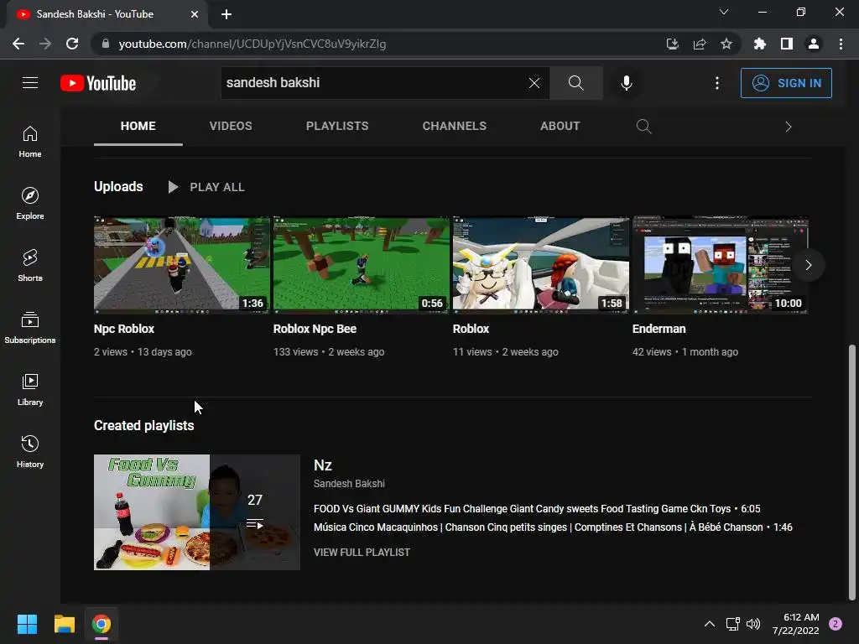Viewport: 859px width, 644px height.
Task: Open the Nz playlist thumbnail
Action: (x=197, y=512)
